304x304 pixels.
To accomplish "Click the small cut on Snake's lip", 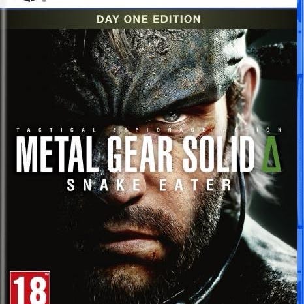I will 154,254.
